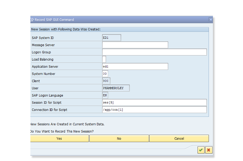
Task: Click the Message Server input field
Action: [135, 45]
